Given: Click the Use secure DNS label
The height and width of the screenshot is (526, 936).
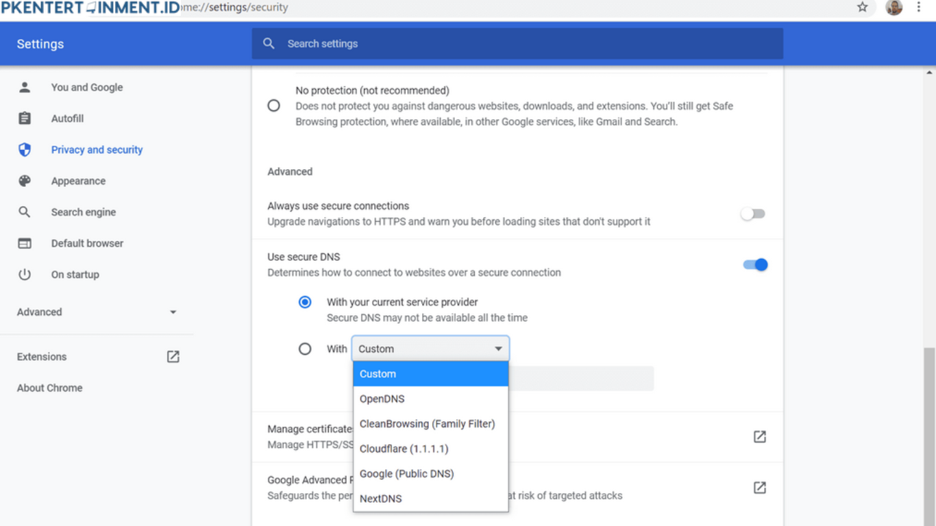Looking at the screenshot, I should tap(304, 257).
